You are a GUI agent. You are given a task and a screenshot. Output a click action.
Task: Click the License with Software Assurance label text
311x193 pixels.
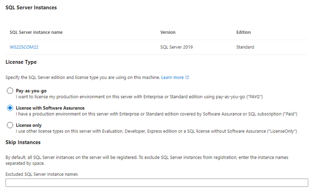pos(50,108)
